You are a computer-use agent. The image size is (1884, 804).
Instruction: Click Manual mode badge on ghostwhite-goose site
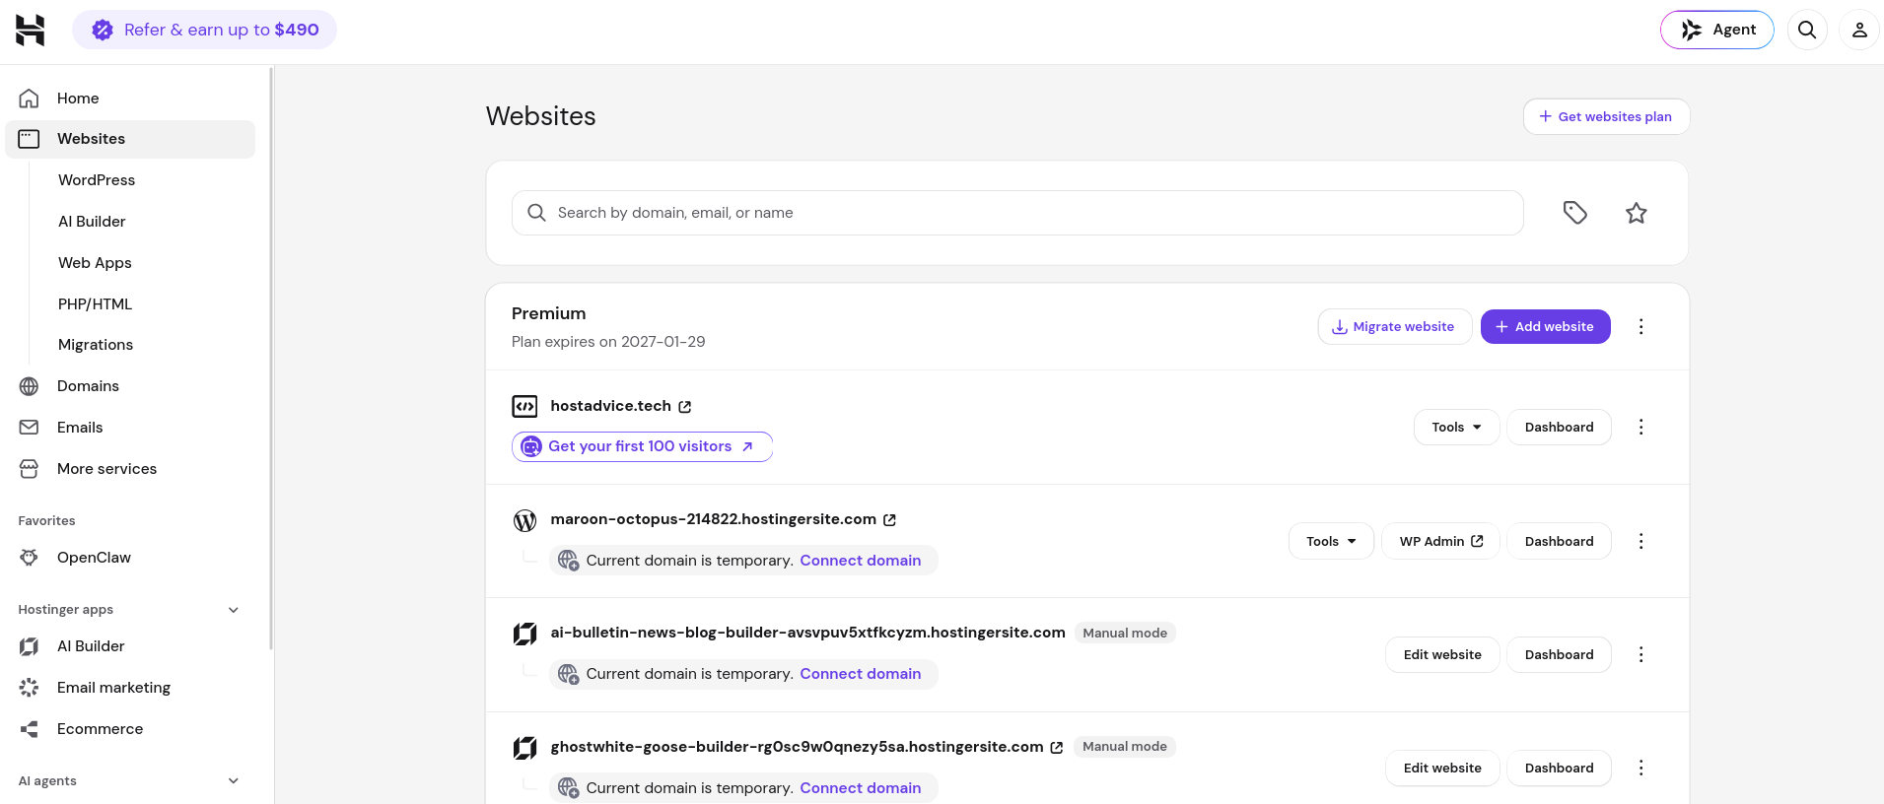tap(1125, 747)
